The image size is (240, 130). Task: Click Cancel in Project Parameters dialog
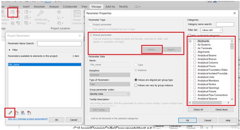(x=74, y=120)
